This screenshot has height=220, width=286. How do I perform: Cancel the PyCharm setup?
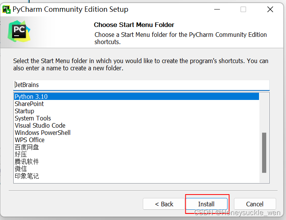click(255, 204)
